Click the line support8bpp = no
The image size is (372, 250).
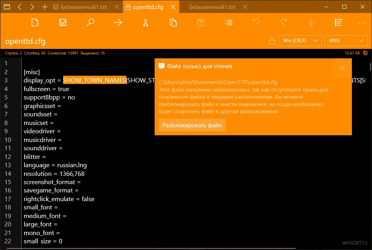[x=49, y=97]
